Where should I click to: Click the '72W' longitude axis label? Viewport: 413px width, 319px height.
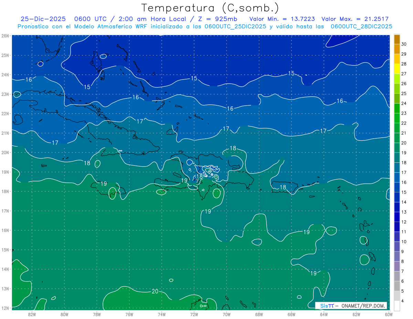click(194, 314)
